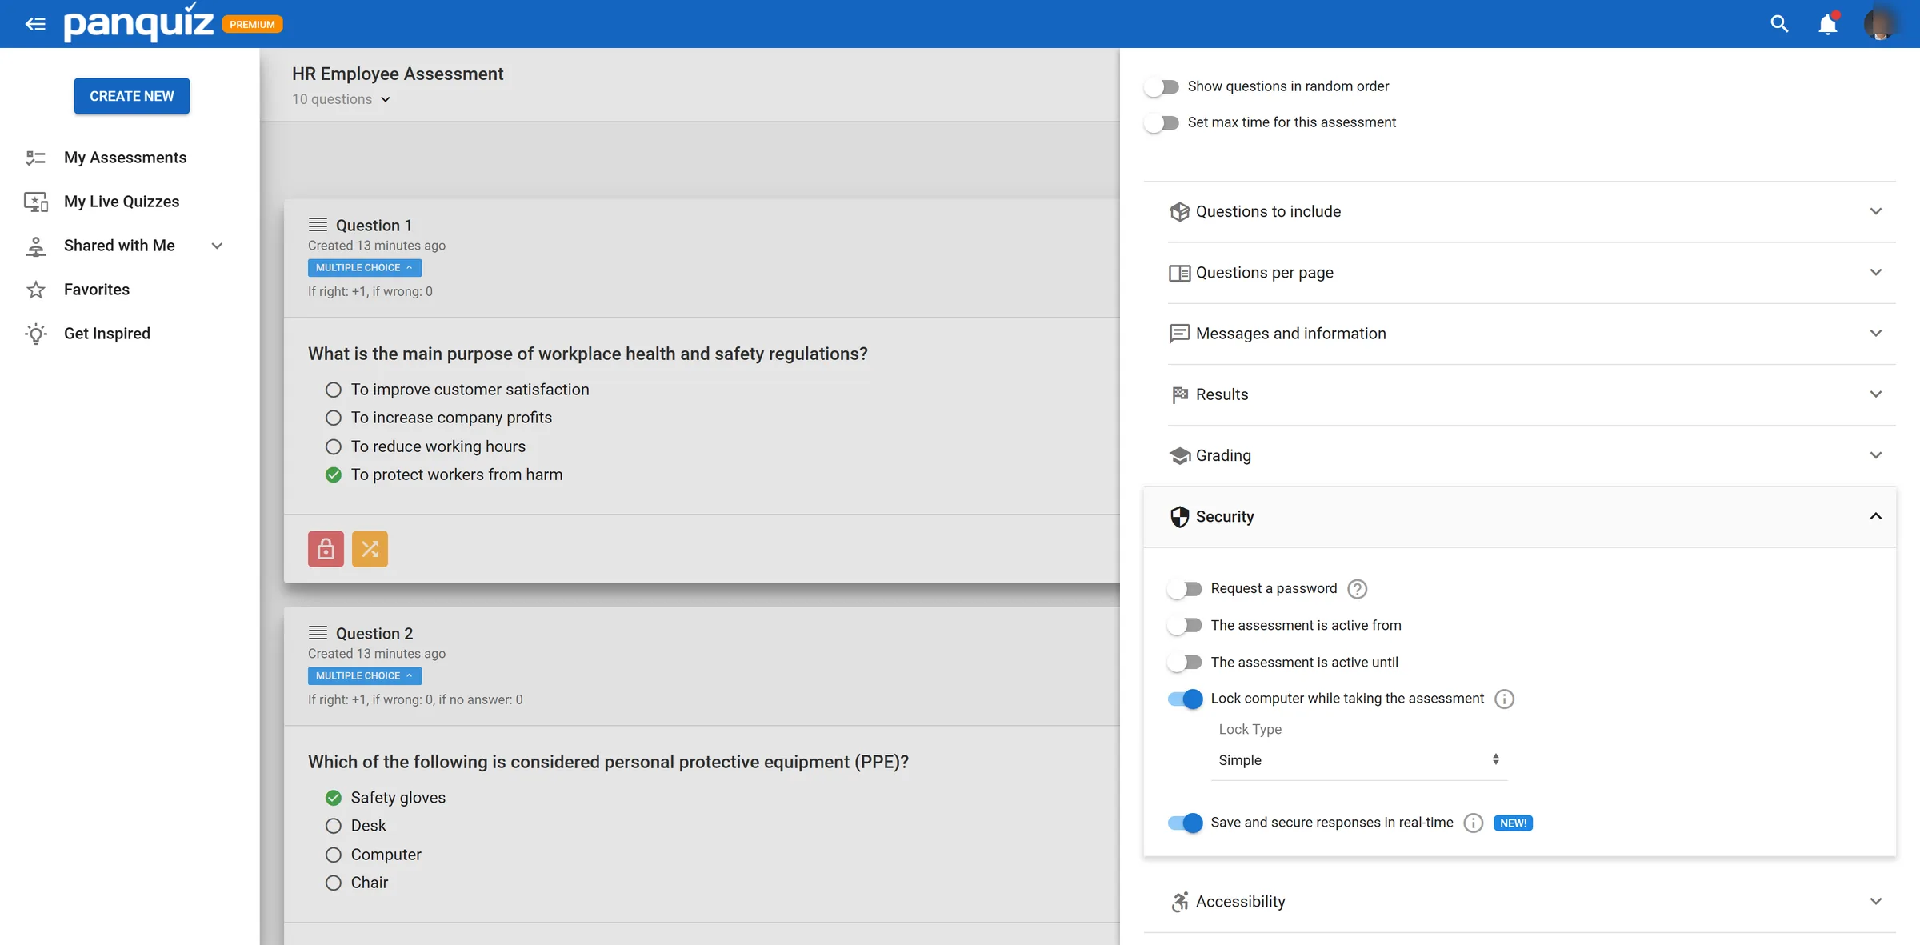Screen dimensions: 1920x945
Task: Open Question 2 MULTIPLE CHOICE type dropdown
Action: (365, 676)
